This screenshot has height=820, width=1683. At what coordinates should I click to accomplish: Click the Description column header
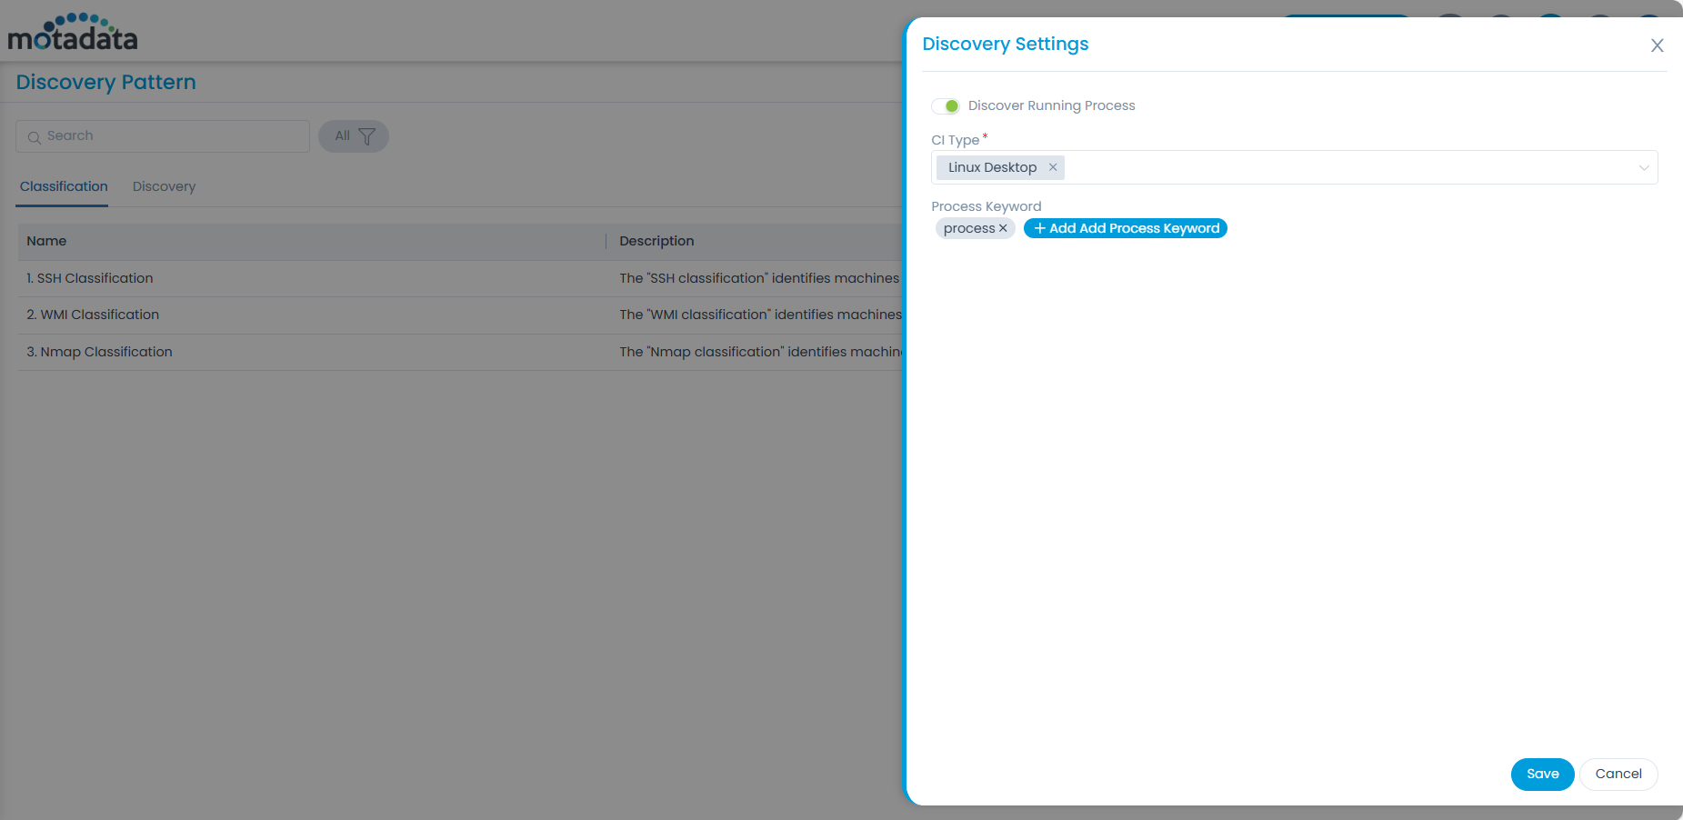[656, 241]
